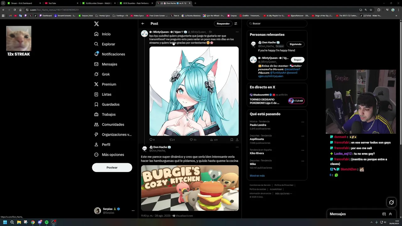Bookmark this page with the star icon

371,10
